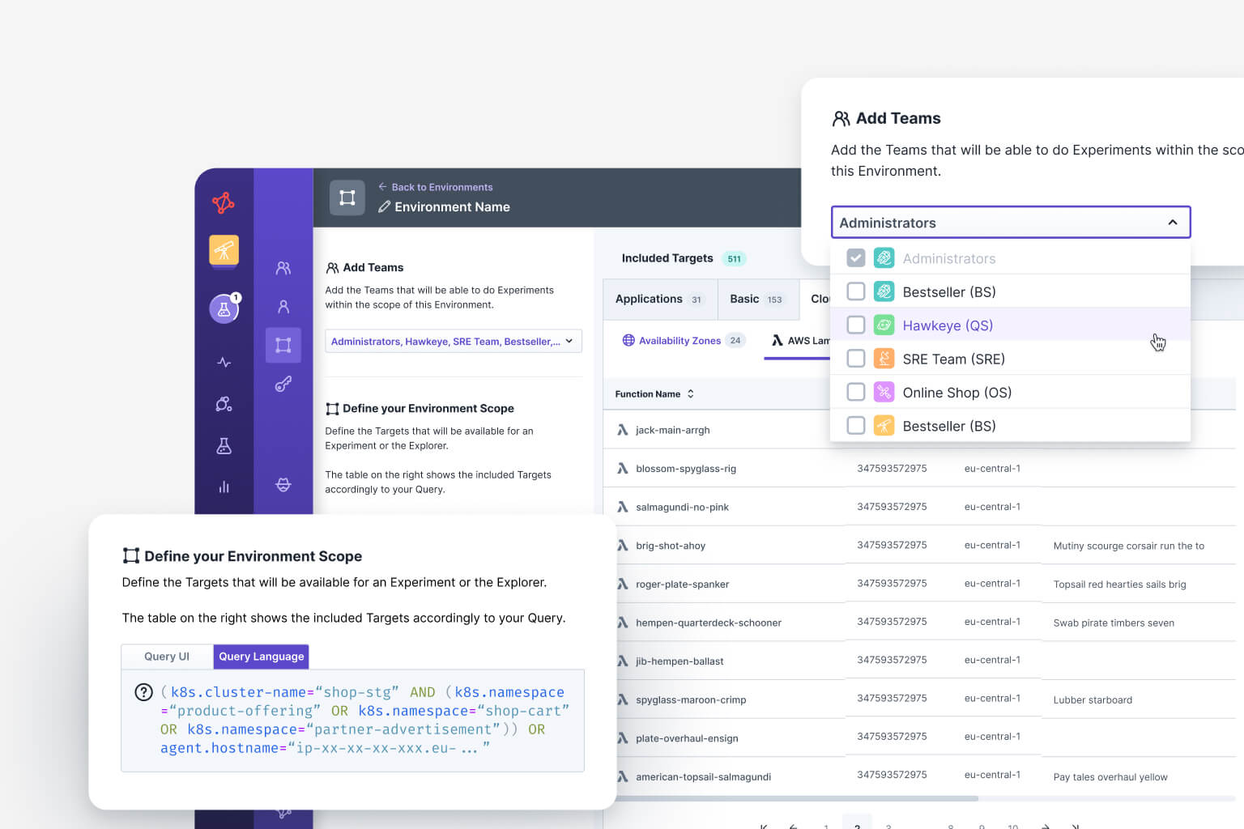Viewport: 1244px width, 829px height.
Task: Open the flask experiments icon with badge
Action: [224, 309]
